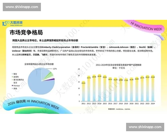Click the 17.81 bar value
The image size is (167, 134).
pyautogui.click(x=126, y=80)
